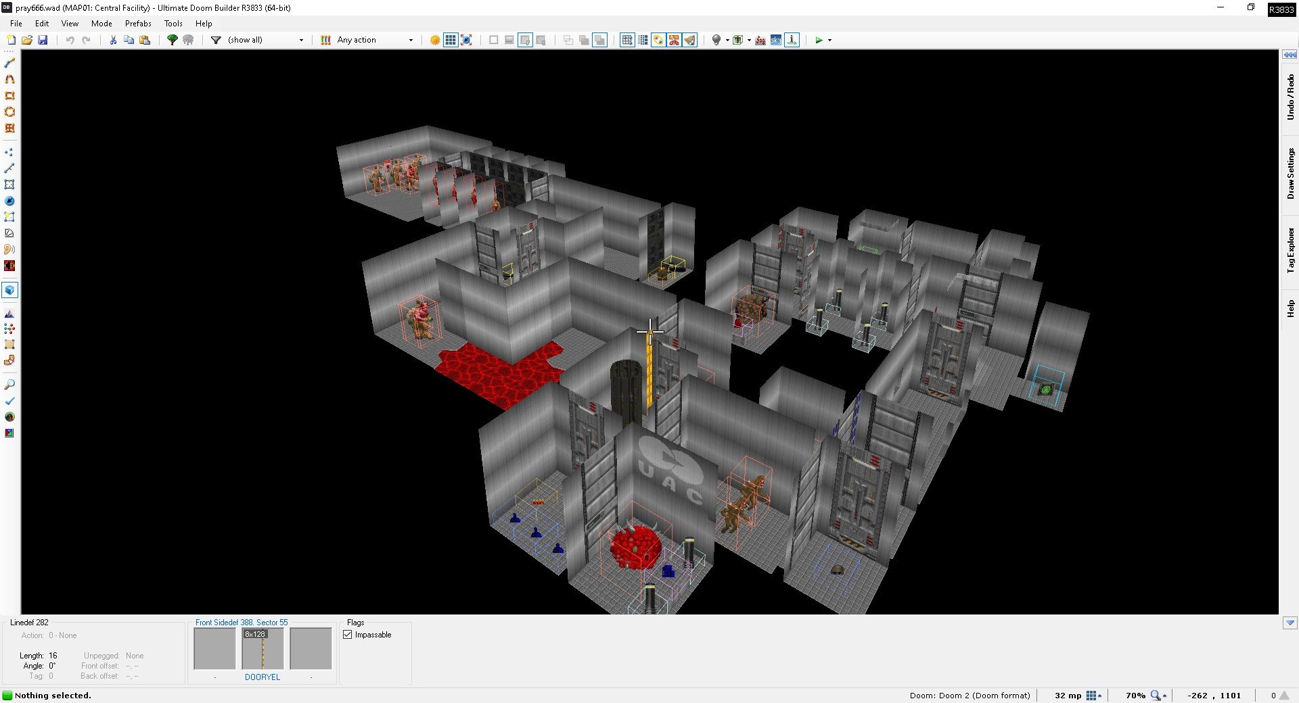Expand the test map play dropdown arrow
The height and width of the screenshot is (703, 1299).
coord(829,40)
